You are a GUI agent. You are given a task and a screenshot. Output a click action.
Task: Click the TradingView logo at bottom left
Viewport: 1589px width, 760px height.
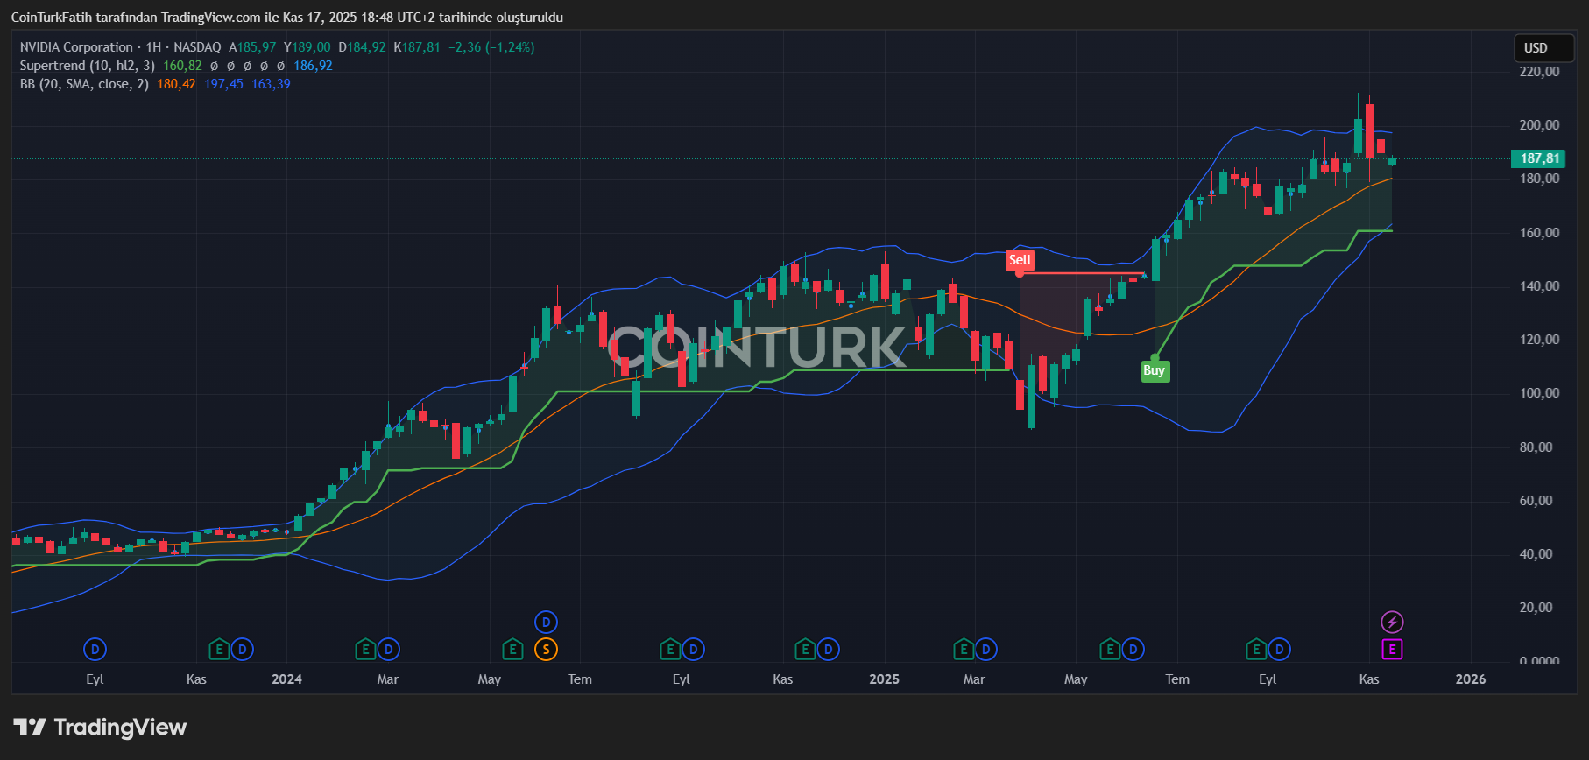click(x=100, y=728)
